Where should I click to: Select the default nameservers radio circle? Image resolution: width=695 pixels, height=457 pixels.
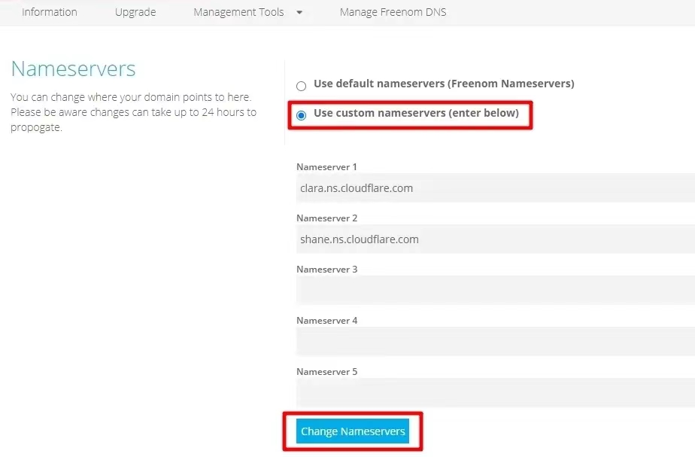(302, 86)
